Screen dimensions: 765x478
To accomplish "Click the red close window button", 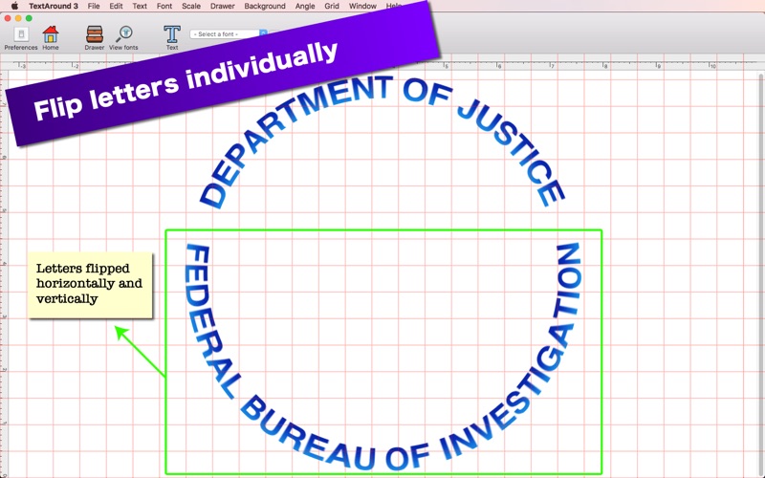I will tap(8, 18).
